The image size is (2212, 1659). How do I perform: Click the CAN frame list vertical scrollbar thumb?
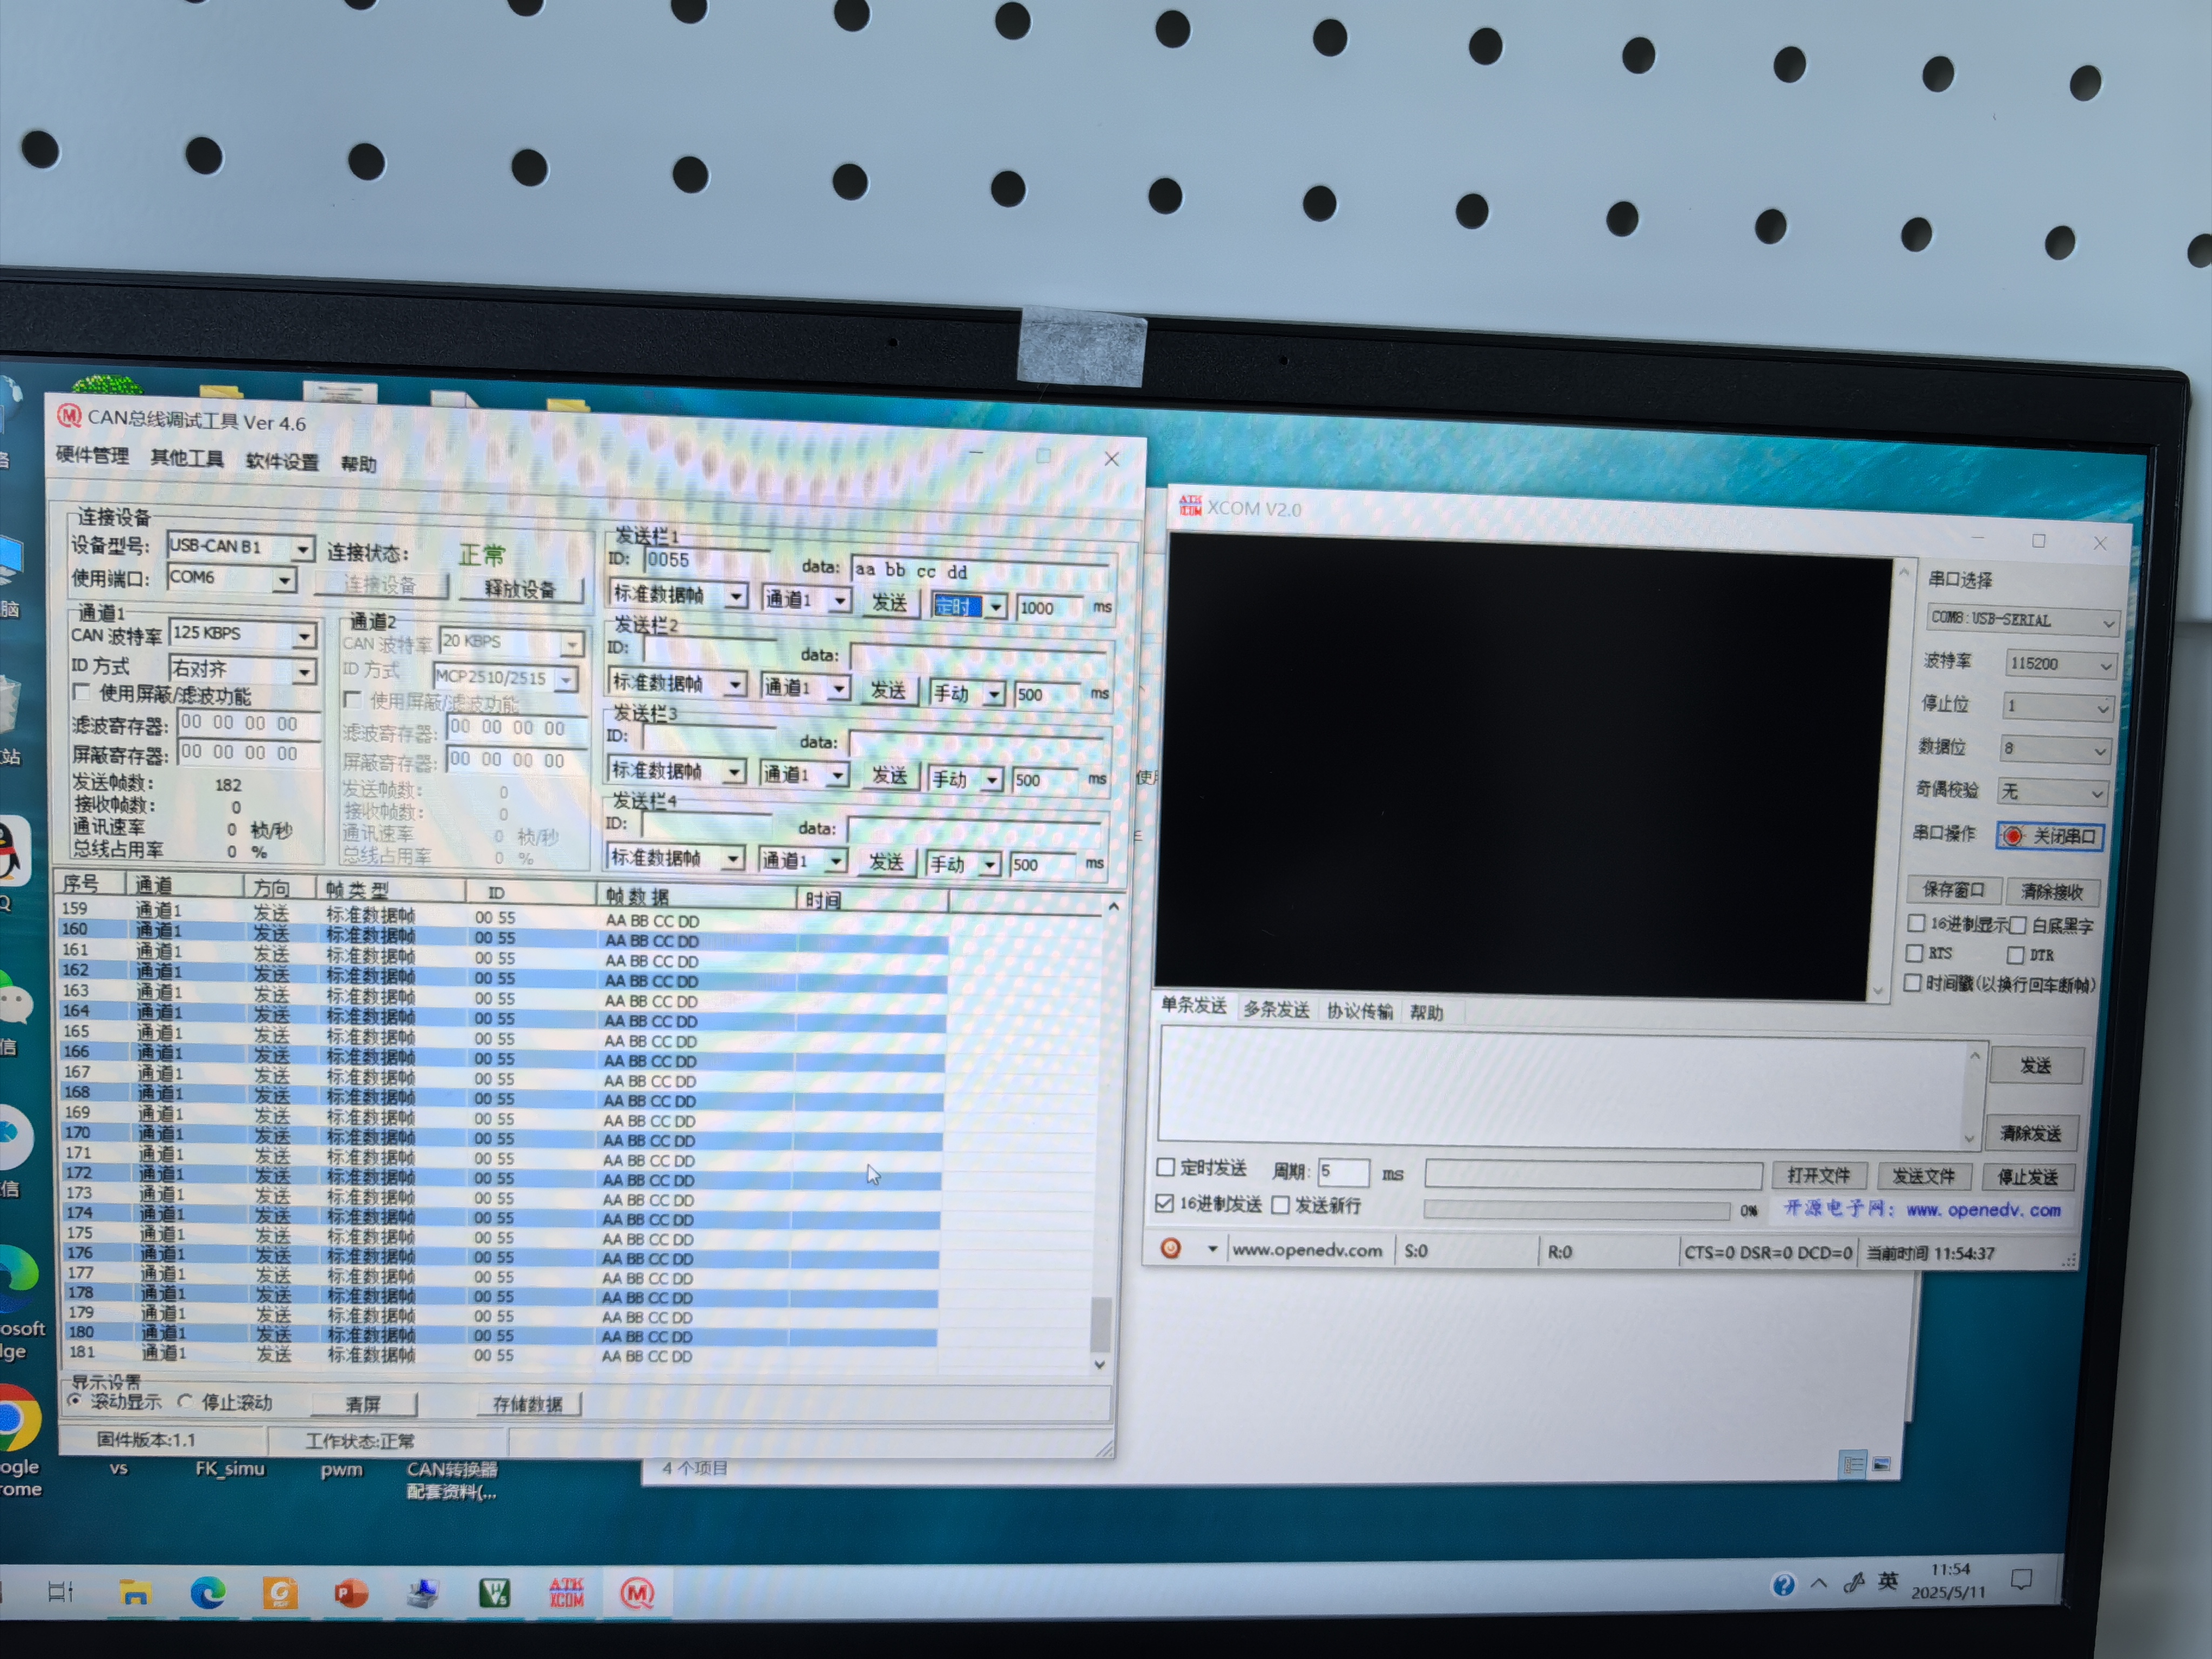[1100, 1324]
